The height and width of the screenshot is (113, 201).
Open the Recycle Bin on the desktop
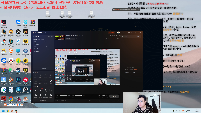pos(18,41)
